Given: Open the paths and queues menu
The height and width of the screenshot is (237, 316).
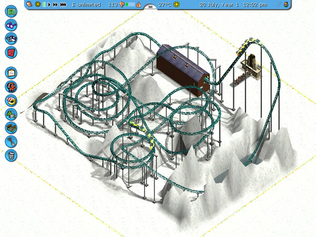Looking at the screenshot, I should [11, 128].
